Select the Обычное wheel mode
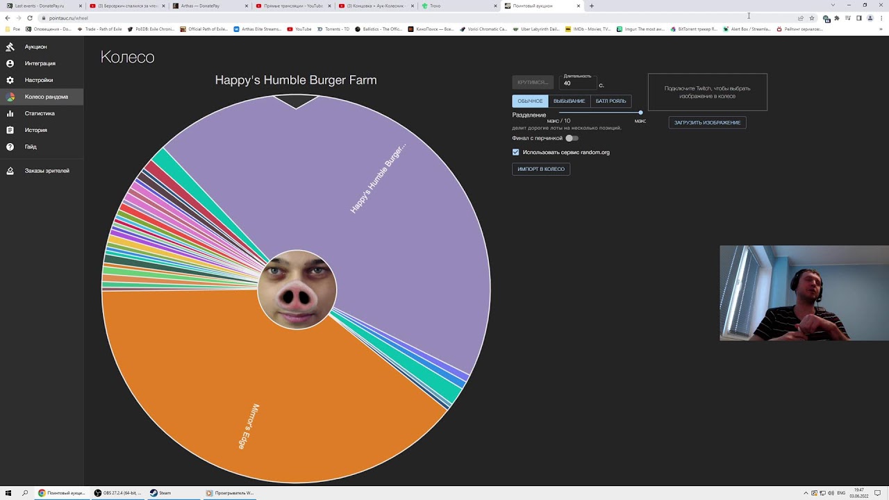Image resolution: width=889 pixels, height=500 pixels. coord(530,101)
